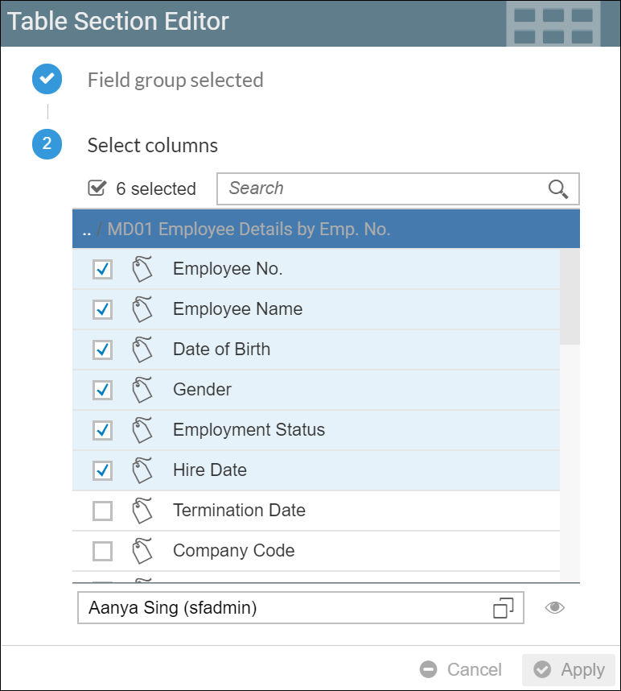Image resolution: width=621 pixels, height=691 pixels.
Task: Uncheck the Employee Name checkbox
Action: point(102,309)
